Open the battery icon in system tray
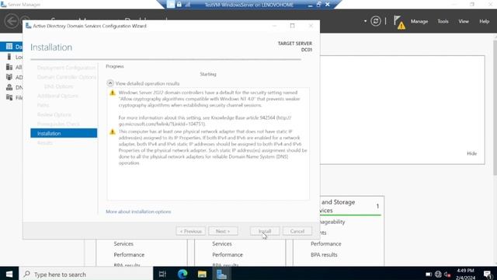Image resolution: width=497 pixels, height=280 pixels. point(429,275)
